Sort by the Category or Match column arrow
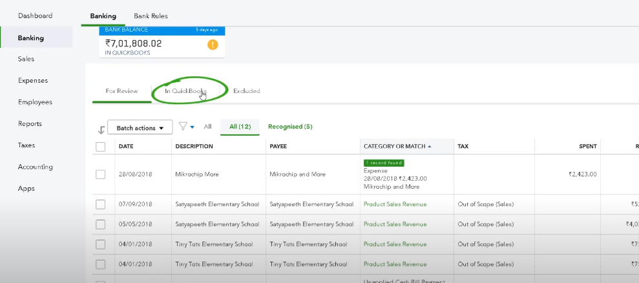 (430, 147)
